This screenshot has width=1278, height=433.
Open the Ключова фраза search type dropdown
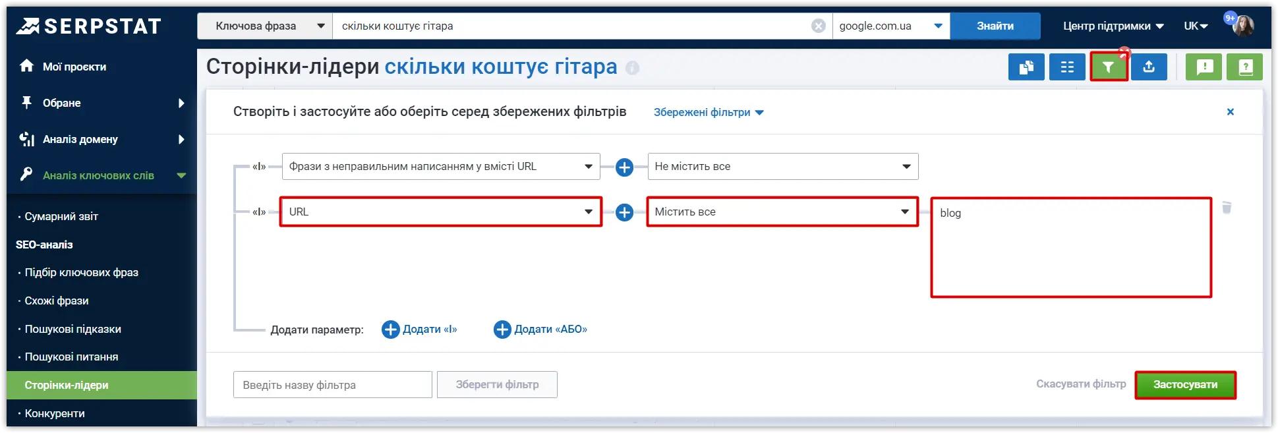(265, 26)
